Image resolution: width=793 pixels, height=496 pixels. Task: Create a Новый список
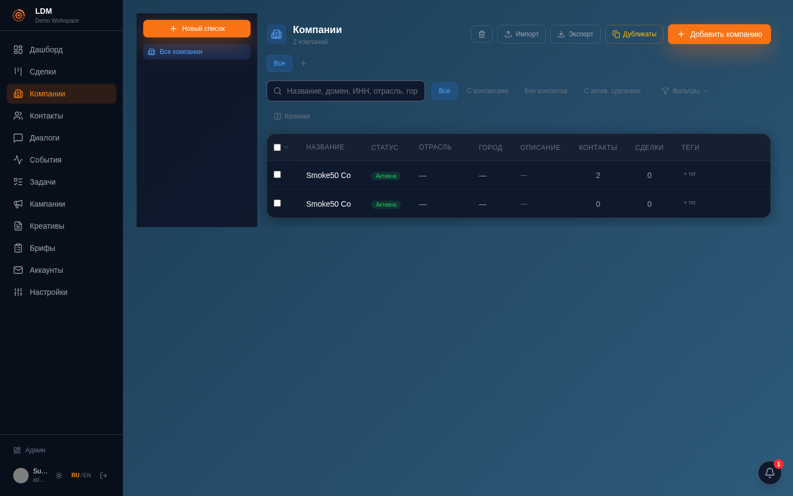coord(197,29)
